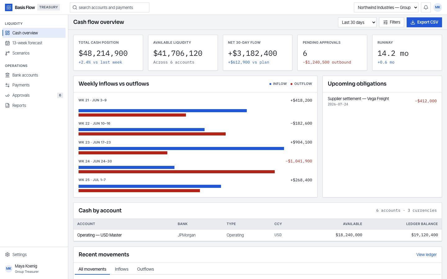Screen dimensions: 447x279
Task: Open the View ledger link
Action: [427, 255]
